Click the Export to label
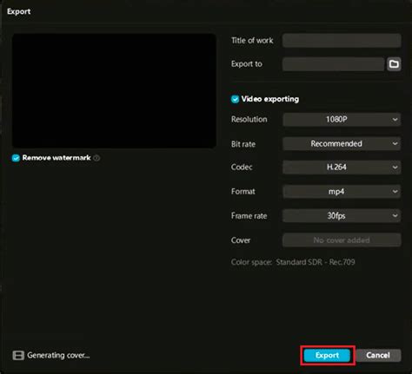This screenshot has height=374, width=412. [x=246, y=64]
